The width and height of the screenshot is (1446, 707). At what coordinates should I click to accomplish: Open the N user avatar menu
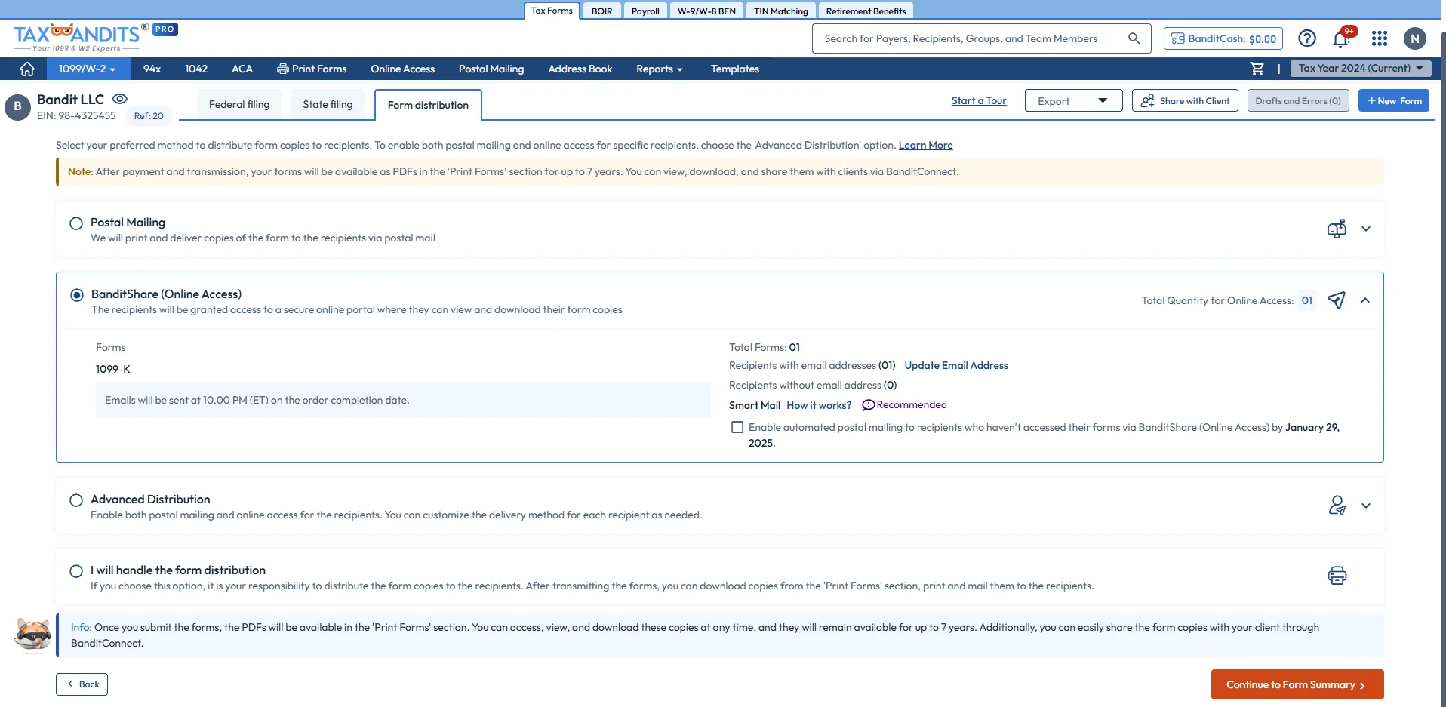point(1415,38)
